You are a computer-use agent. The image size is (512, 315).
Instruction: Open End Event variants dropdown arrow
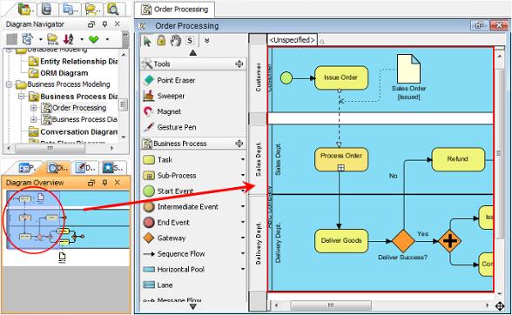pyautogui.click(x=243, y=222)
